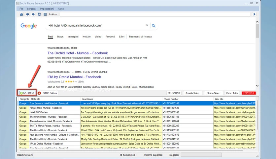Go back with the left arrow icon
Screen dimensions: 276x159
(x=27, y=14)
